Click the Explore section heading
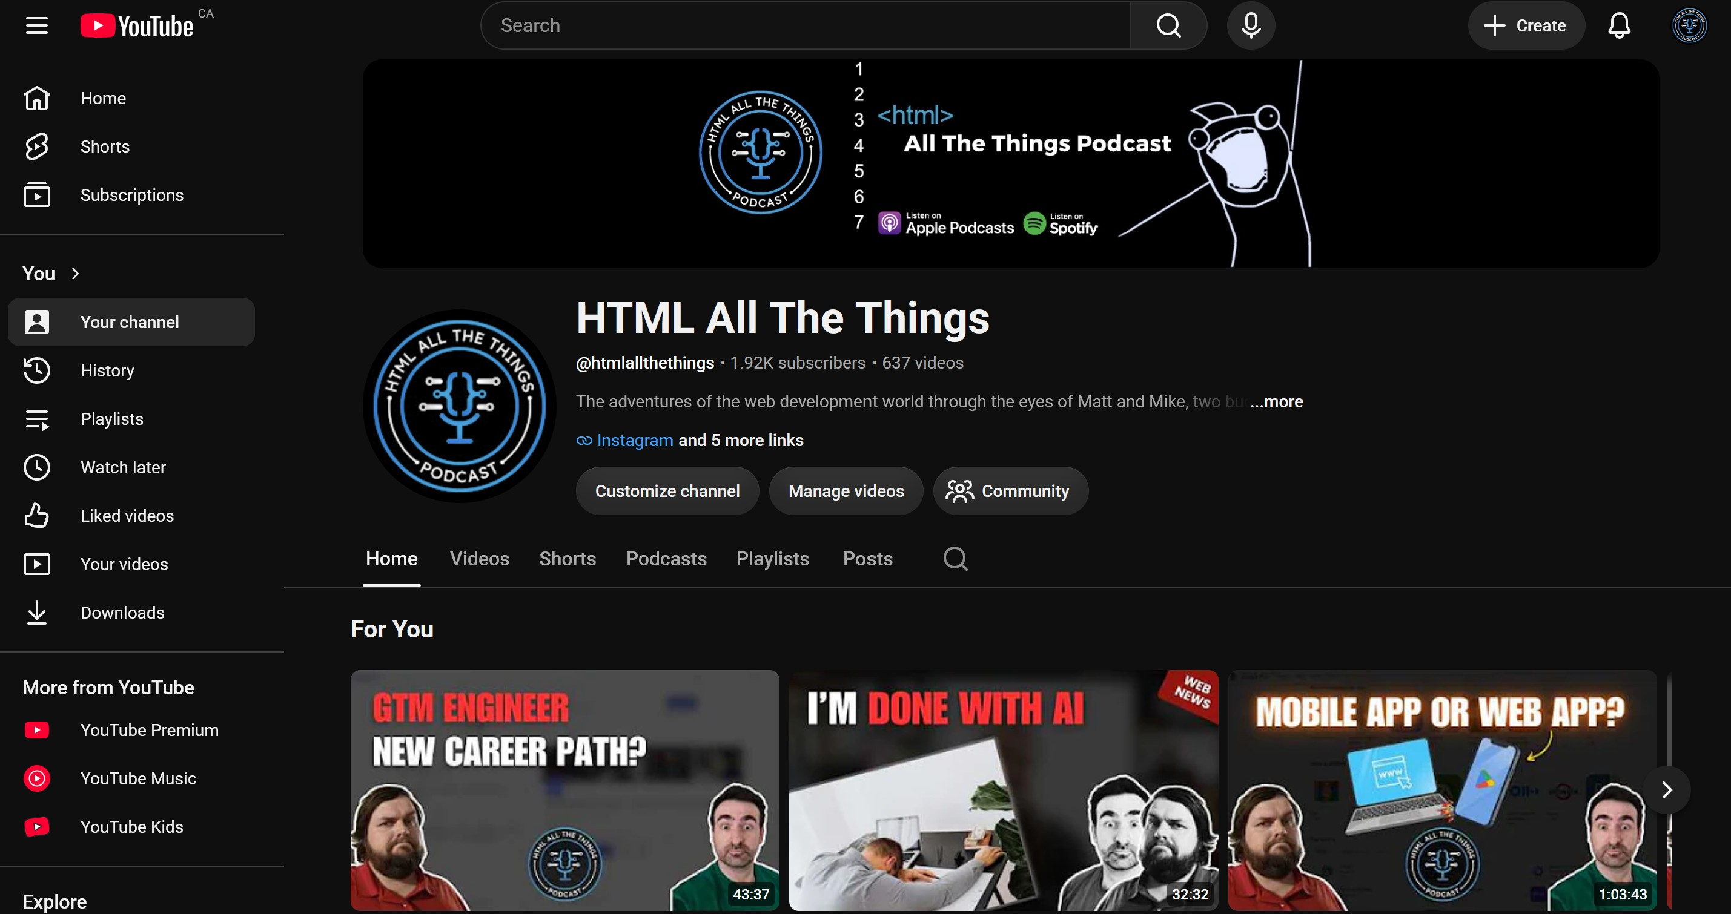 (55, 901)
